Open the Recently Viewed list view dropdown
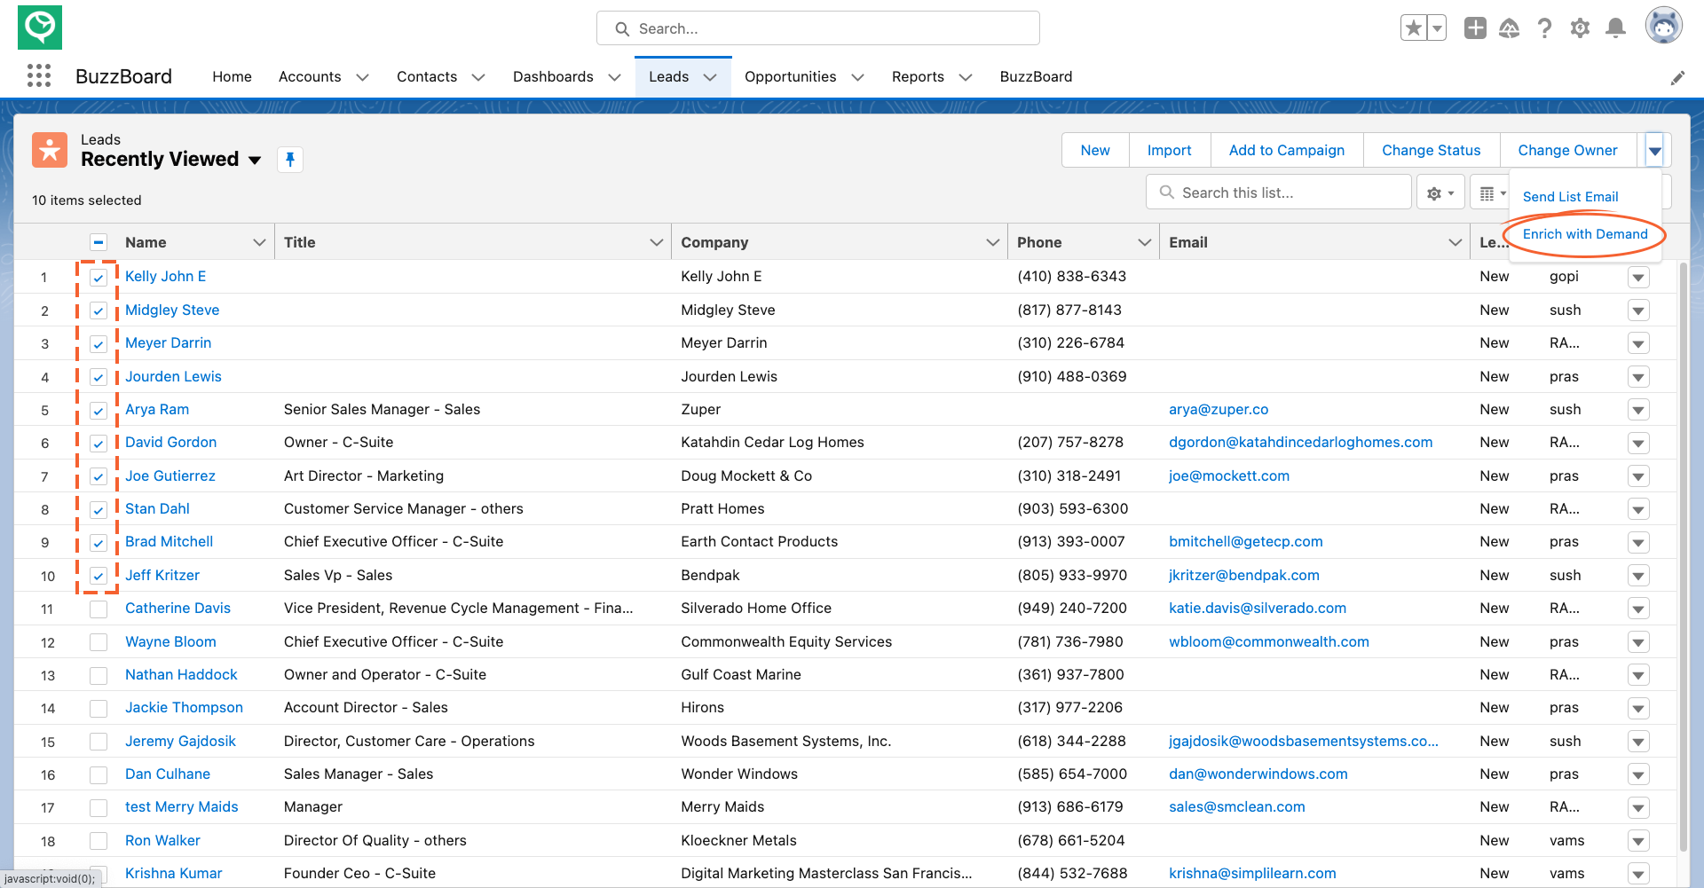 click(x=255, y=161)
